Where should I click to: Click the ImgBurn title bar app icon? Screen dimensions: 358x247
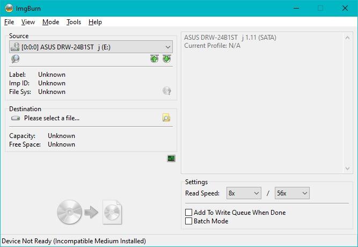pos(9,8)
